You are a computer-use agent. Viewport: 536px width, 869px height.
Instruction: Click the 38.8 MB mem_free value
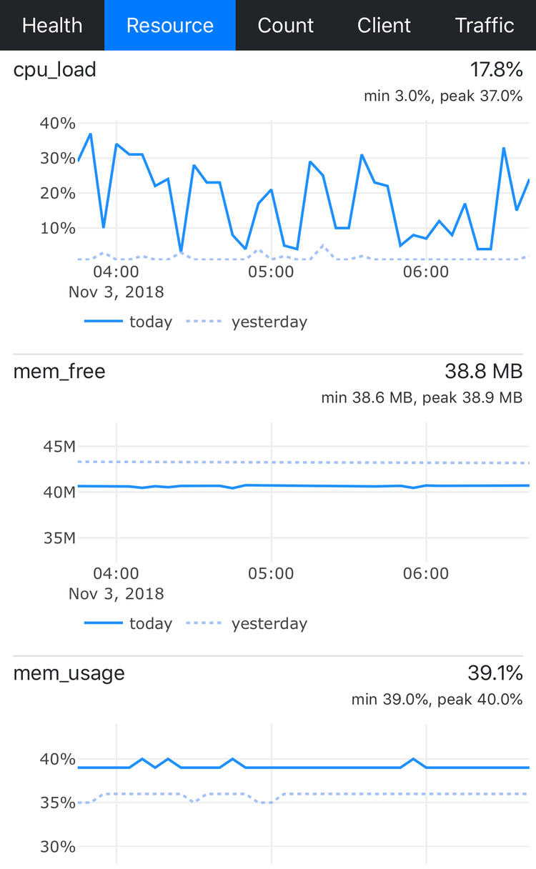[483, 372]
